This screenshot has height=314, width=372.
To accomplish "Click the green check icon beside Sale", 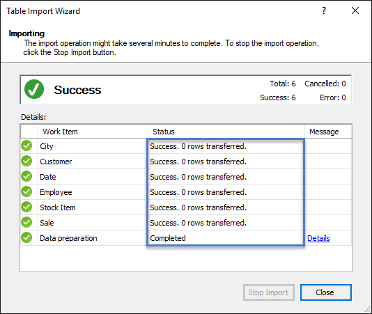I will tap(26, 222).
